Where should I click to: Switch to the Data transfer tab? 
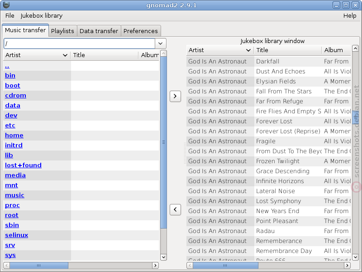(99, 31)
